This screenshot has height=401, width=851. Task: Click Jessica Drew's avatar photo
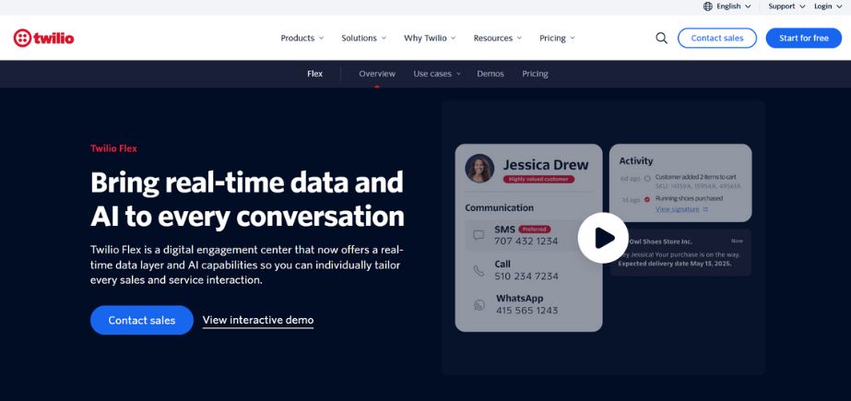click(x=479, y=168)
